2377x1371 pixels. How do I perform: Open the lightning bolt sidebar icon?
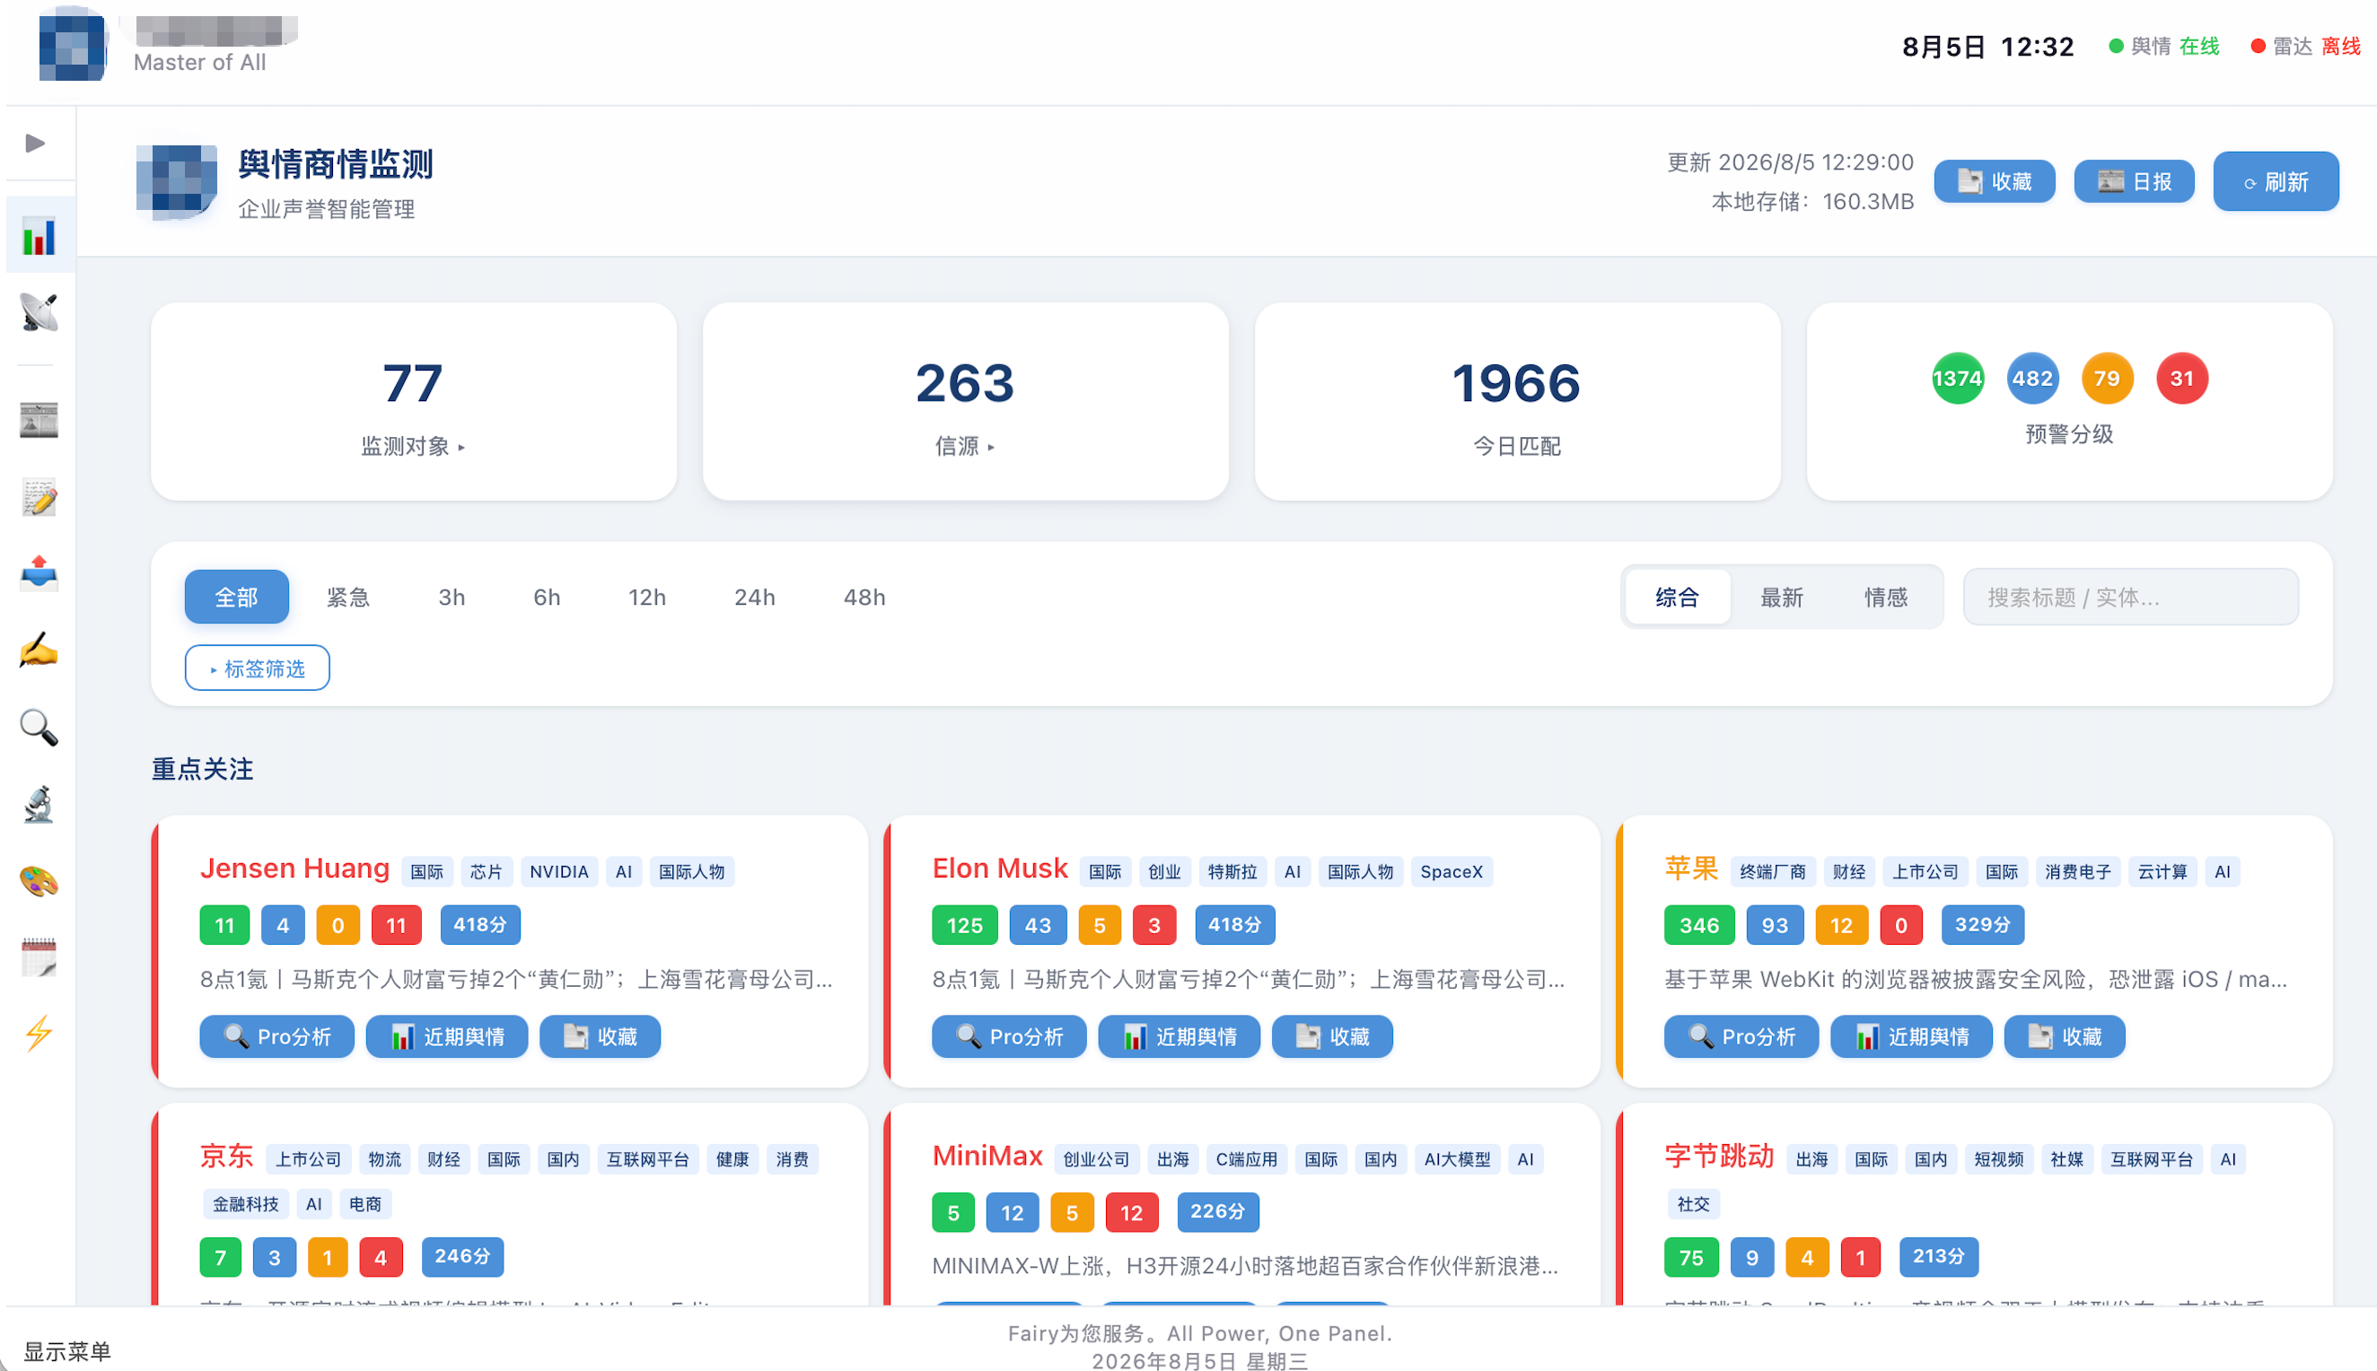coord(39,1034)
